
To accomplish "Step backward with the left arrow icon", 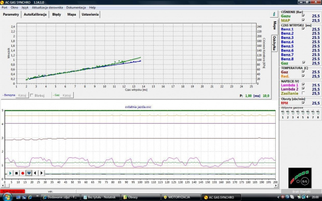I will (x=35, y=173).
